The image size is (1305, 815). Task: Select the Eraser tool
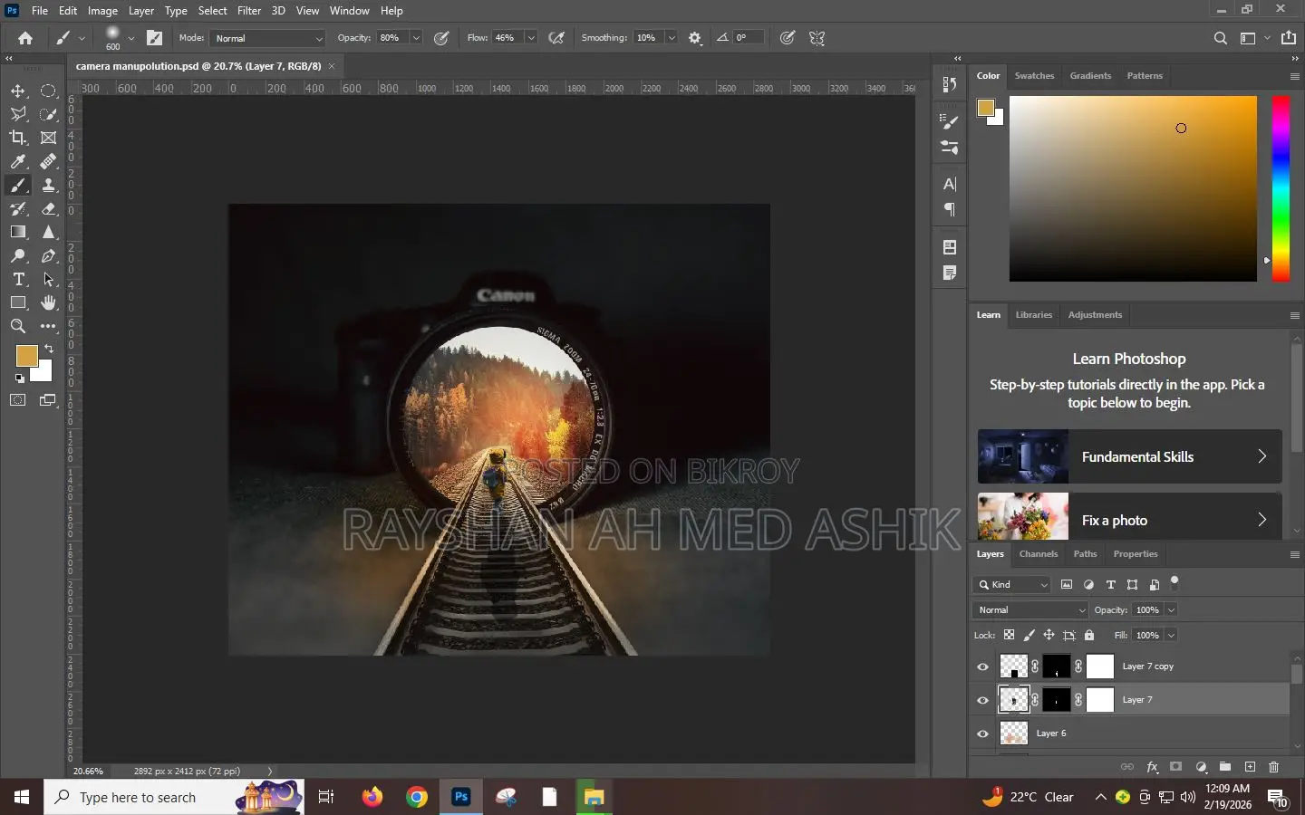tap(49, 208)
